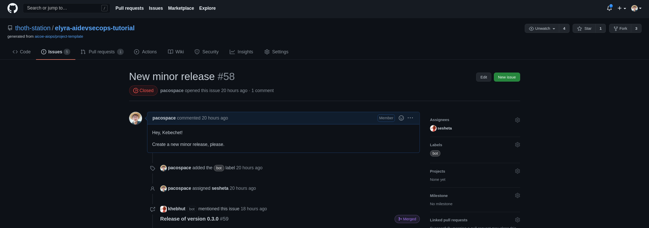Open the user avatar menu

[636, 8]
